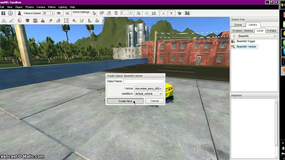Select the triangle object editor tool

(x=4, y=21)
